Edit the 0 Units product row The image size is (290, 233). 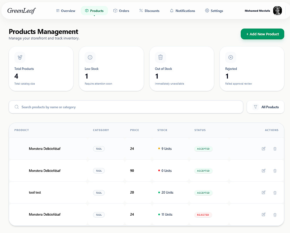click(x=264, y=170)
